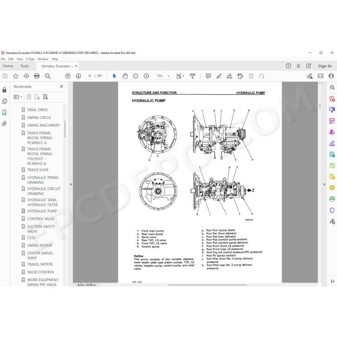Open the notifications bell

click(298, 66)
